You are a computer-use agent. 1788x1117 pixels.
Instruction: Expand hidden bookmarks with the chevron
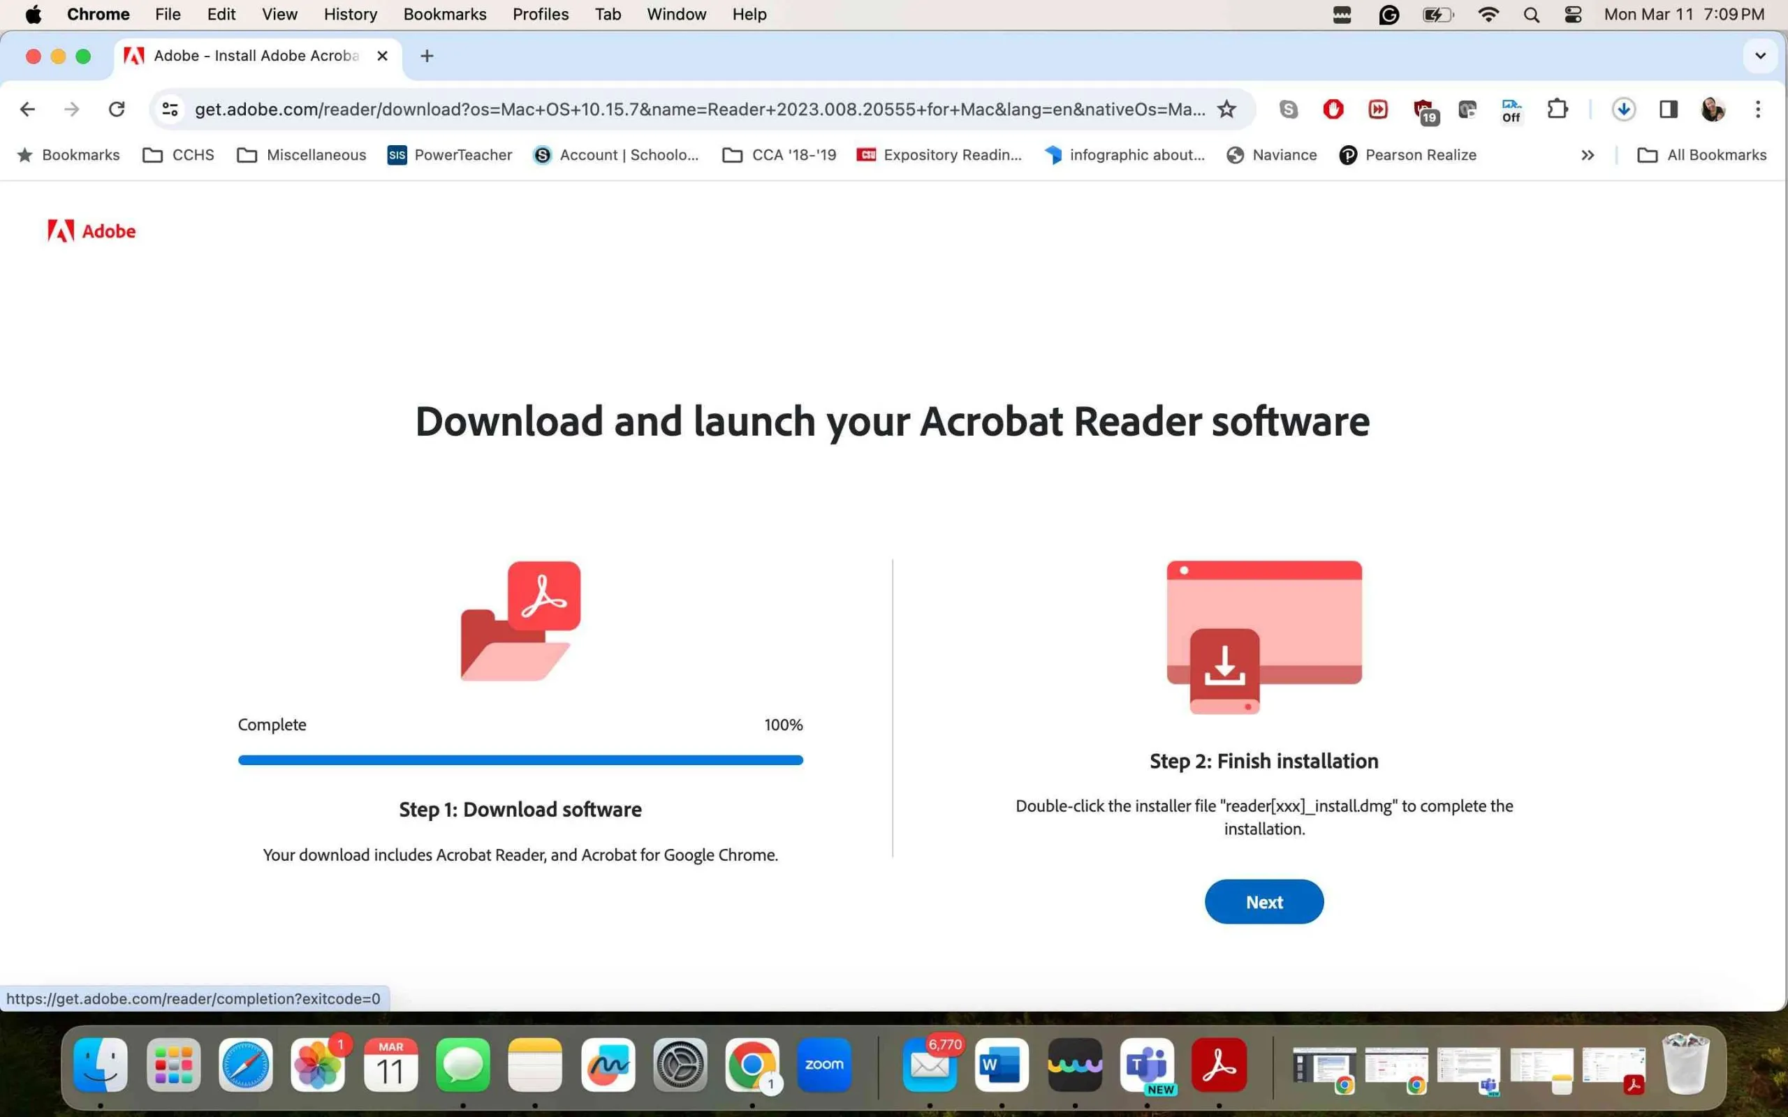click(1588, 155)
